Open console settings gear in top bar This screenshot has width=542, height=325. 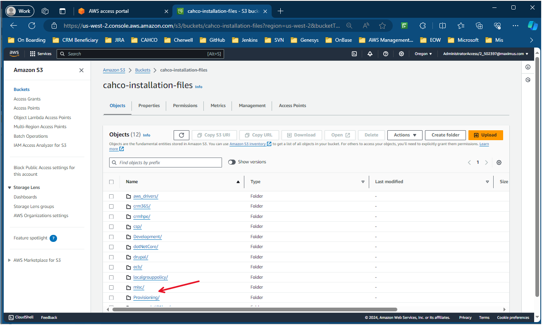pos(401,54)
